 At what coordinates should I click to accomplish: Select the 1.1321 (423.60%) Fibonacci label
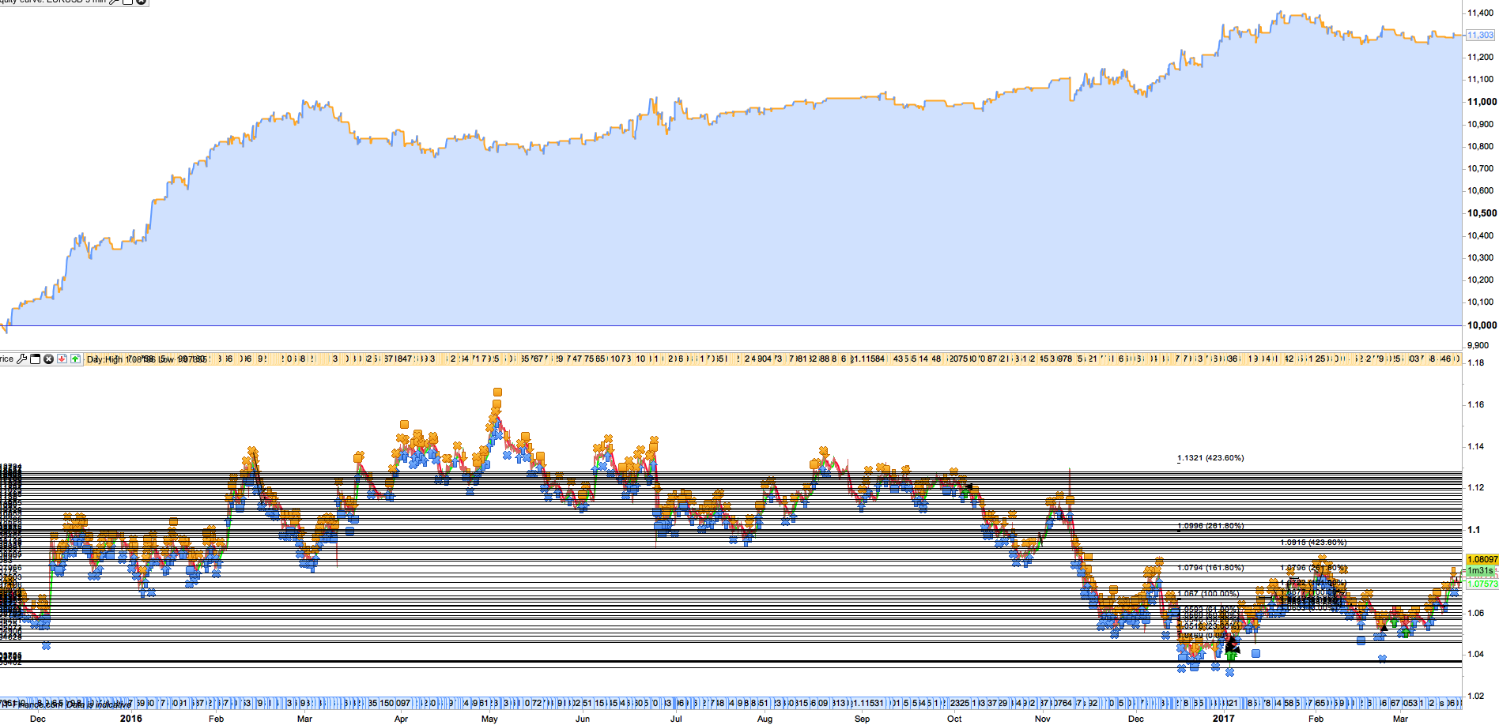click(x=1210, y=458)
